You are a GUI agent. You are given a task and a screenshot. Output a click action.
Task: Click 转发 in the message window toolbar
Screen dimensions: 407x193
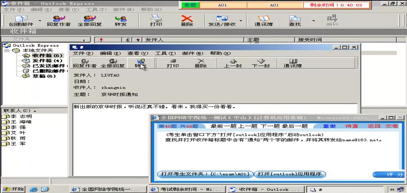[141, 63]
